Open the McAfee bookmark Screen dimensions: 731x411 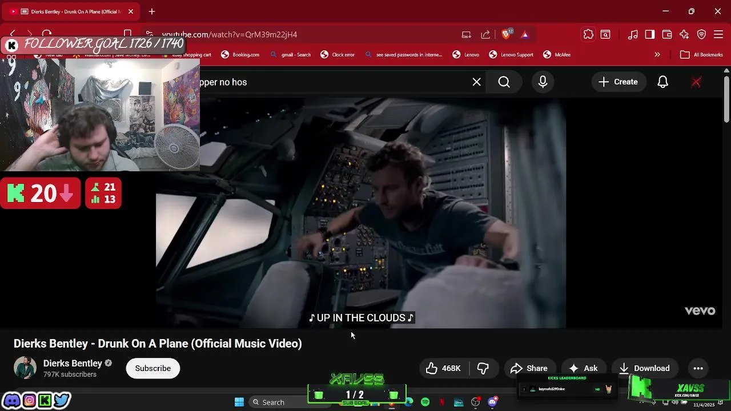557,55
